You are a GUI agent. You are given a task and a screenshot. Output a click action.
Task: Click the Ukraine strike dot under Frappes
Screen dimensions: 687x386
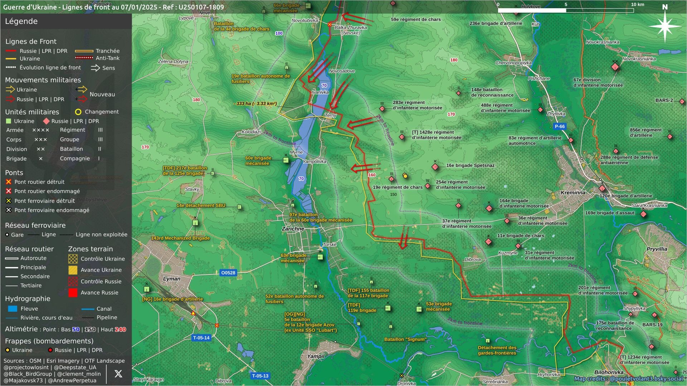pyautogui.click(x=8, y=350)
